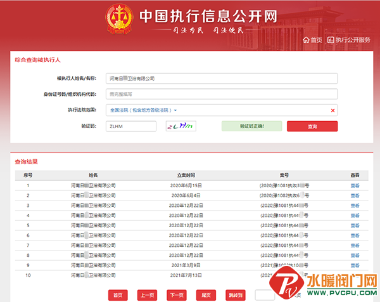380x302 pixels.
Task: View details for result row 8
Action: point(355,256)
